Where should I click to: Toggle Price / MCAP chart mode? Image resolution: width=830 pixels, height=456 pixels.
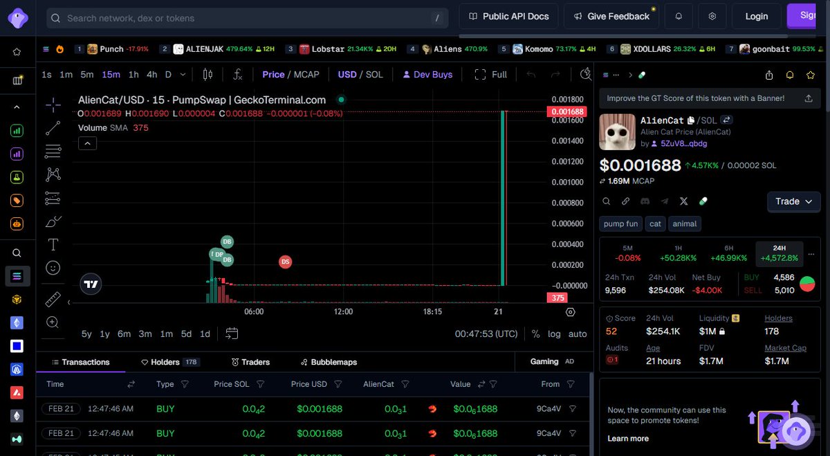[x=290, y=74]
